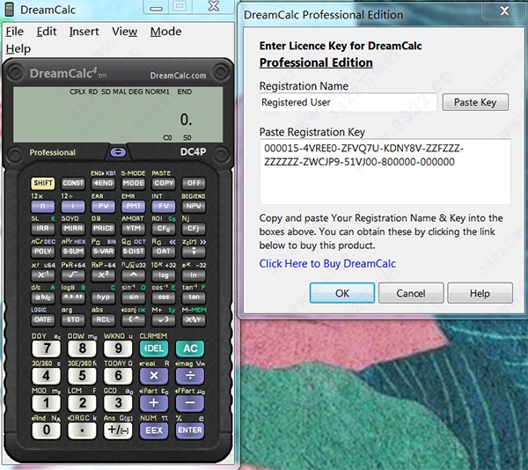
Task: Click the S-DIST key
Action: tap(134, 252)
